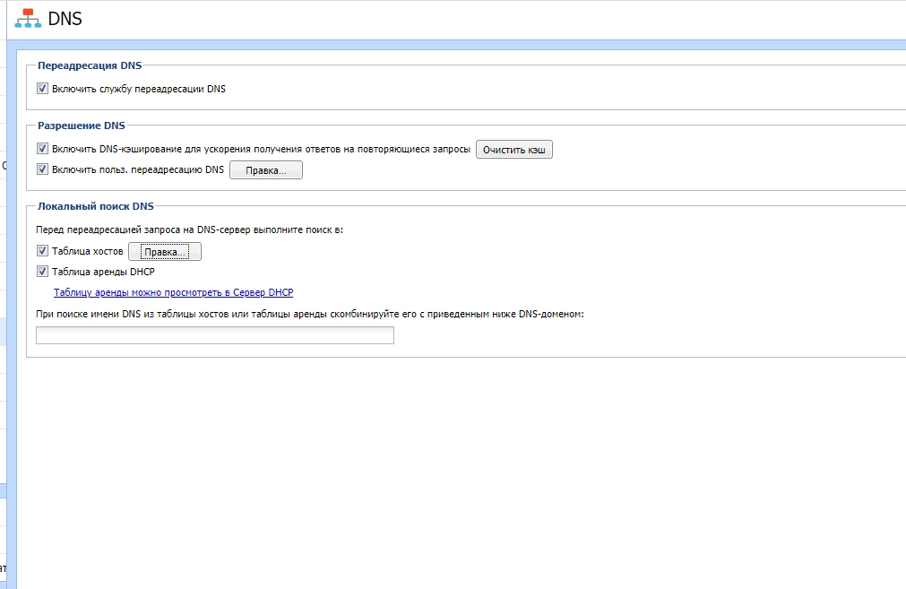This screenshot has width=906, height=589.
Task: Click the 'При поиске имени DNS' description text
Action: 309,314
